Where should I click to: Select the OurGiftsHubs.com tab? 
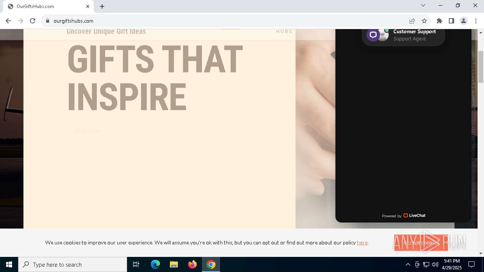click(x=48, y=6)
